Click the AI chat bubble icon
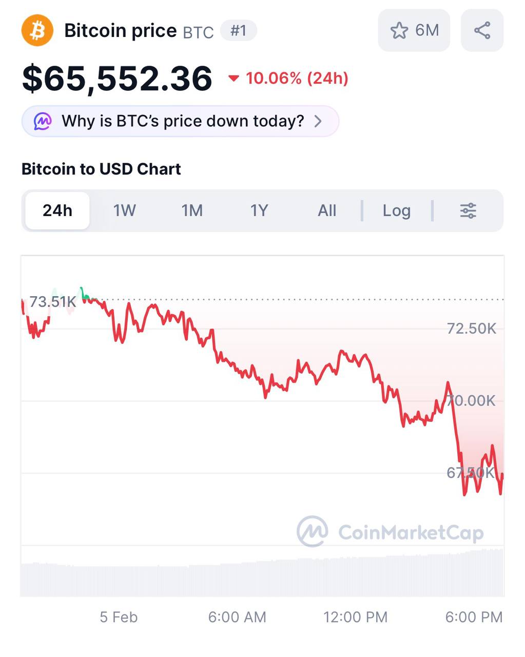The image size is (525, 657). [x=43, y=122]
